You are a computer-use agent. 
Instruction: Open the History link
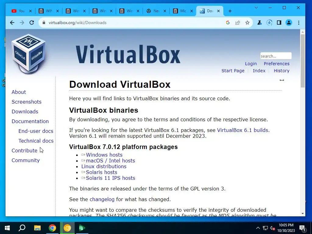(282, 71)
